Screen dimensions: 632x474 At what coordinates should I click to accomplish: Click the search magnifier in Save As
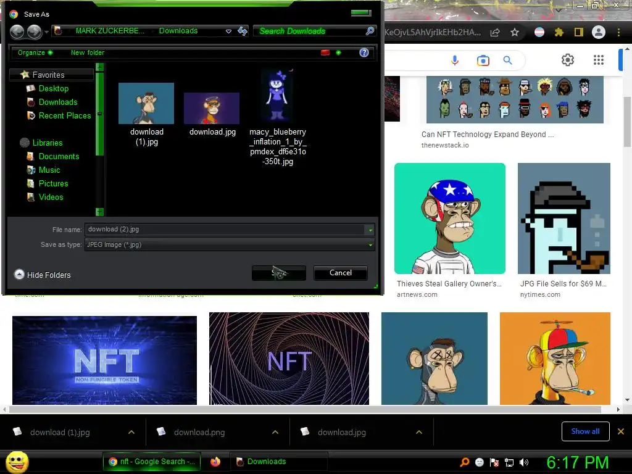370,31
